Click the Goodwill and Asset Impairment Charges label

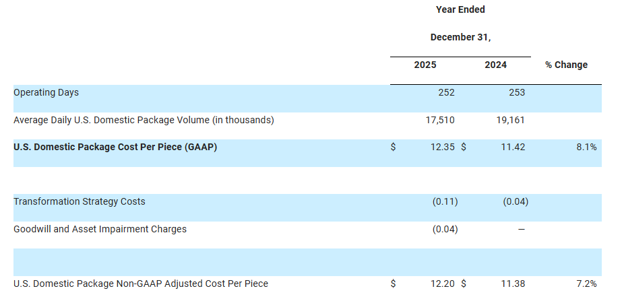(100, 229)
